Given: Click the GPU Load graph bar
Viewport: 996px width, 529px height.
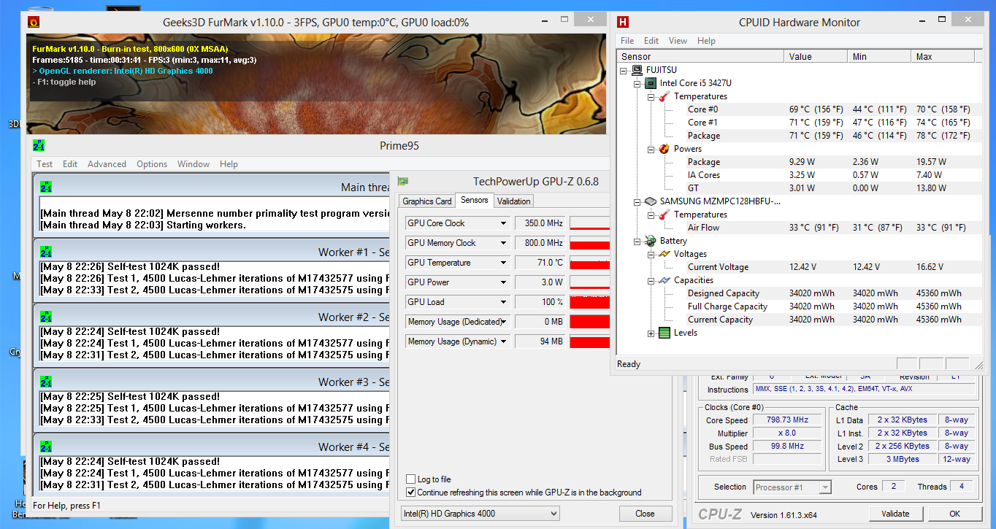Looking at the screenshot, I should [x=589, y=302].
